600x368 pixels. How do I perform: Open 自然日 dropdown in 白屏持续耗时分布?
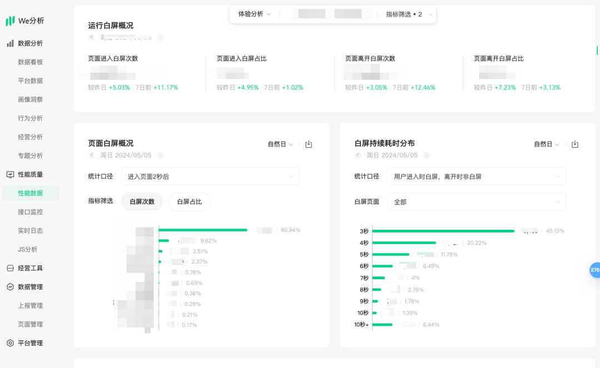pyautogui.click(x=547, y=144)
